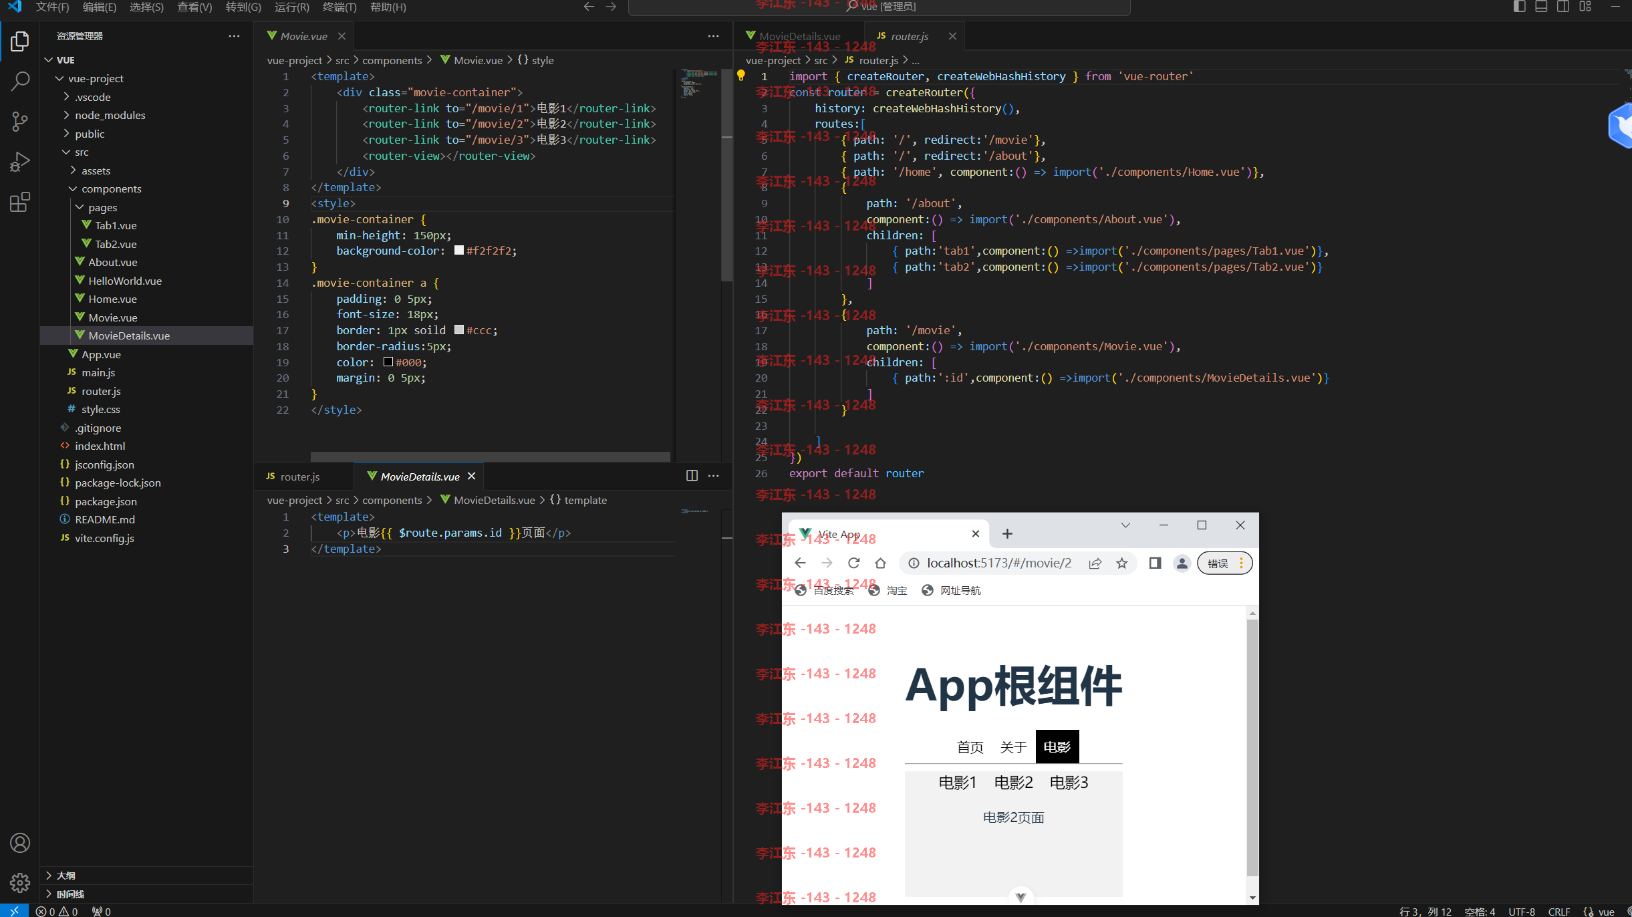The image size is (1632, 917).
Task: Close the MovieDetails.vue tab in bottom editor
Action: click(x=471, y=476)
